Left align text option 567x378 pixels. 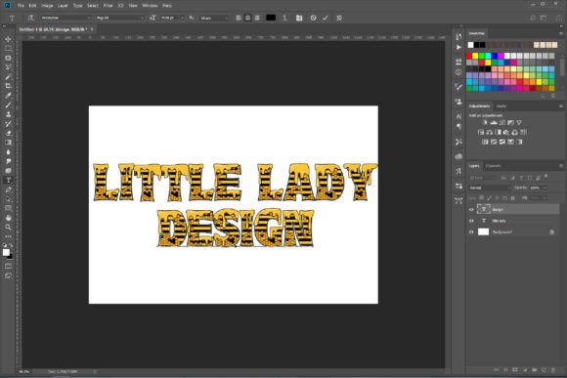239,18
